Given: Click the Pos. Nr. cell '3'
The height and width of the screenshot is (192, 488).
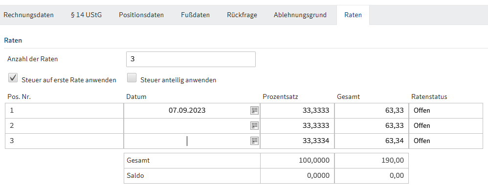Looking at the screenshot, I should click(65, 141).
